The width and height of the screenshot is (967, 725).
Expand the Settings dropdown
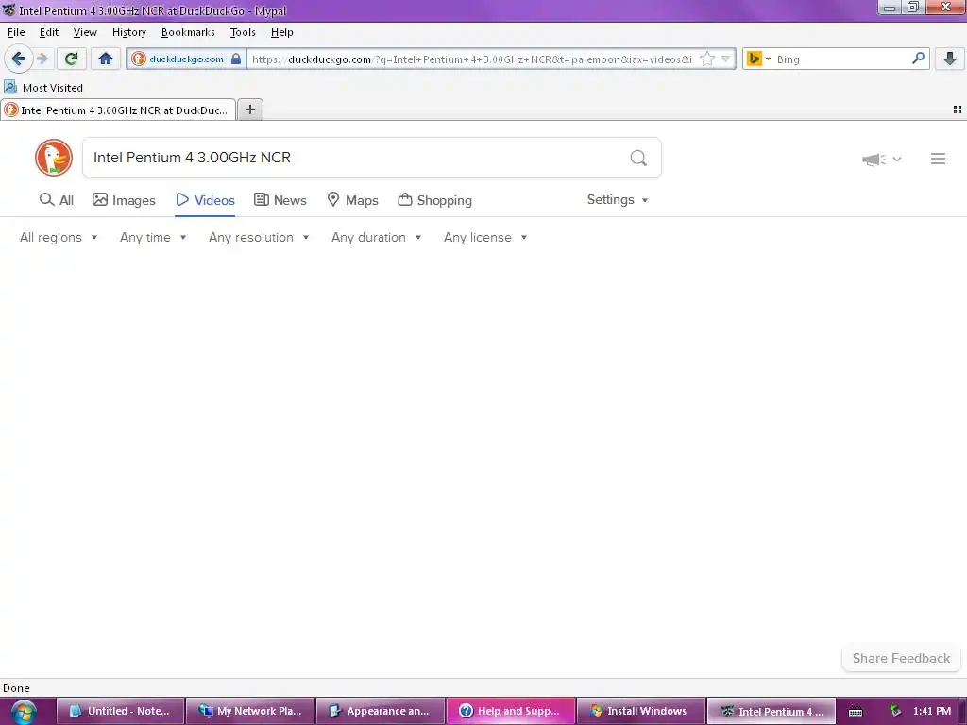point(618,200)
